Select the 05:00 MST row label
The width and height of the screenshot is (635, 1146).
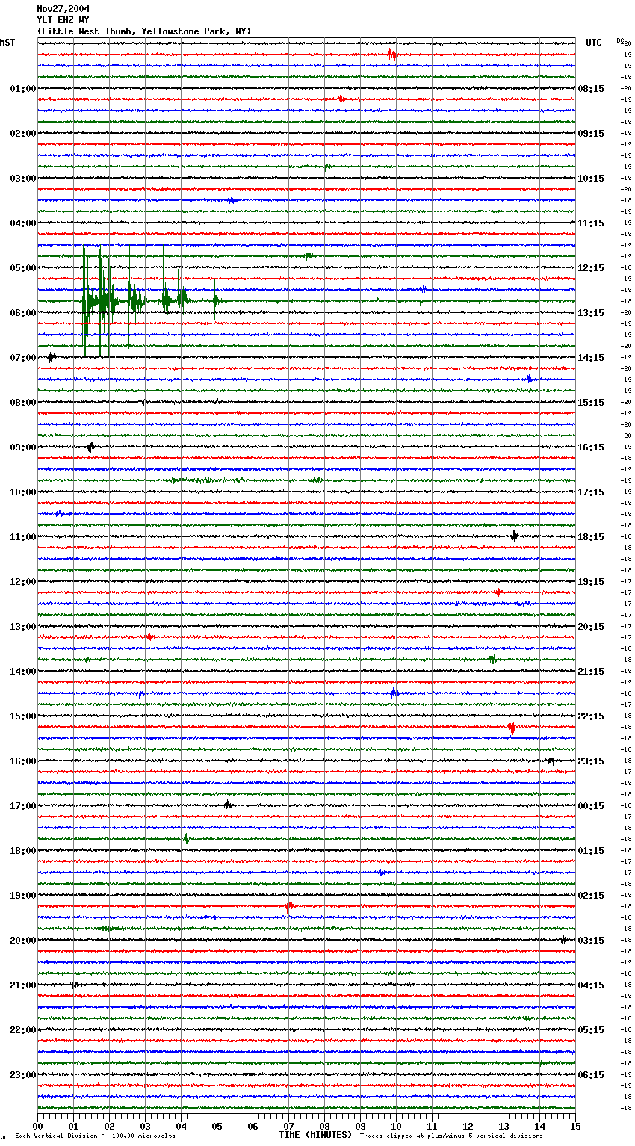[x=23, y=268]
